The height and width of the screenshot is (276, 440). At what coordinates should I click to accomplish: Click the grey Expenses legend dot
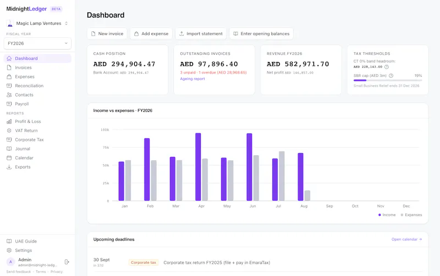tap(402, 215)
